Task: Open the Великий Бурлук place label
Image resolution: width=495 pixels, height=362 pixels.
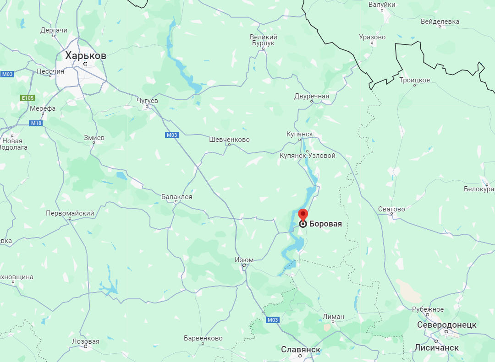Action: [263, 40]
